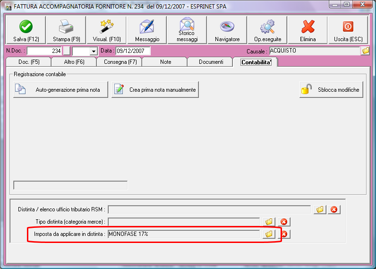Click empty status field under Registrazione contabile
Screen dimensions: 376x269
[70, 185]
